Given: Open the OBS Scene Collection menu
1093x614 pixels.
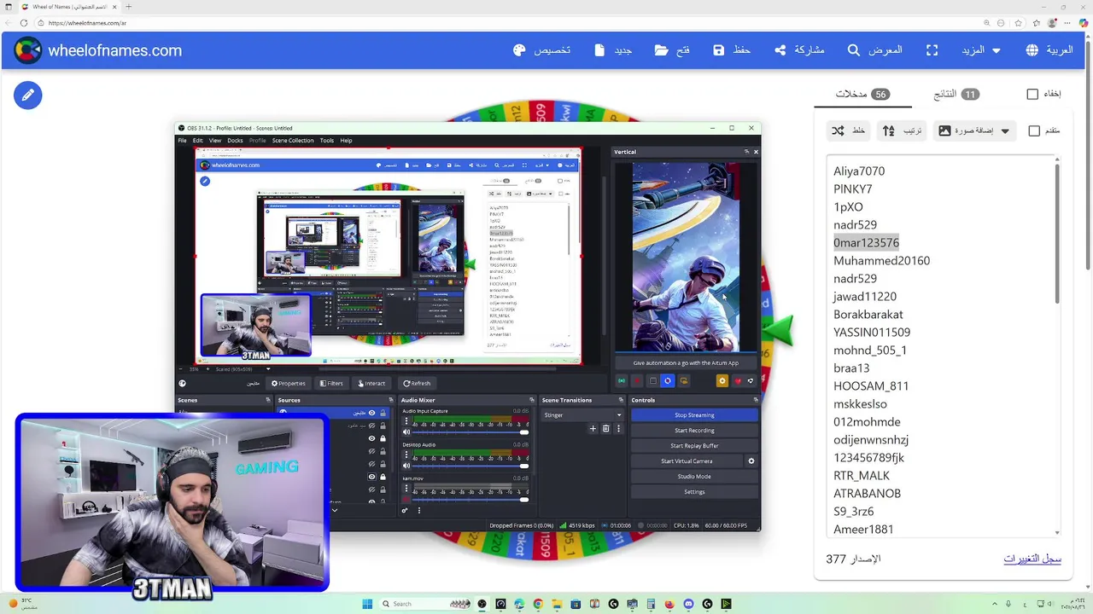Looking at the screenshot, I should click(293, 141).
